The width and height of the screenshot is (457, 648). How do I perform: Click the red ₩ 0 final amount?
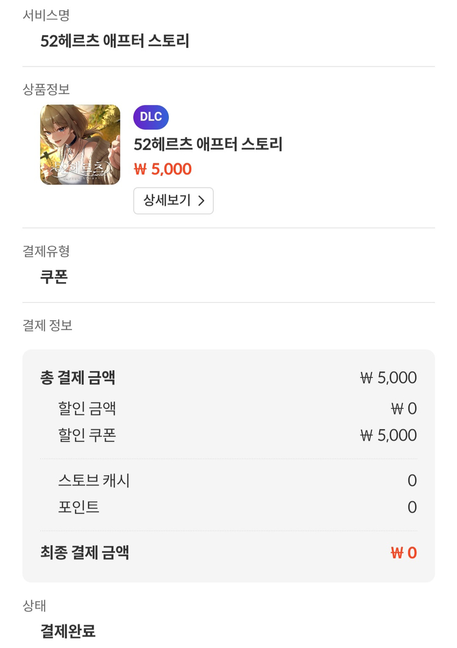pos(403,553)
